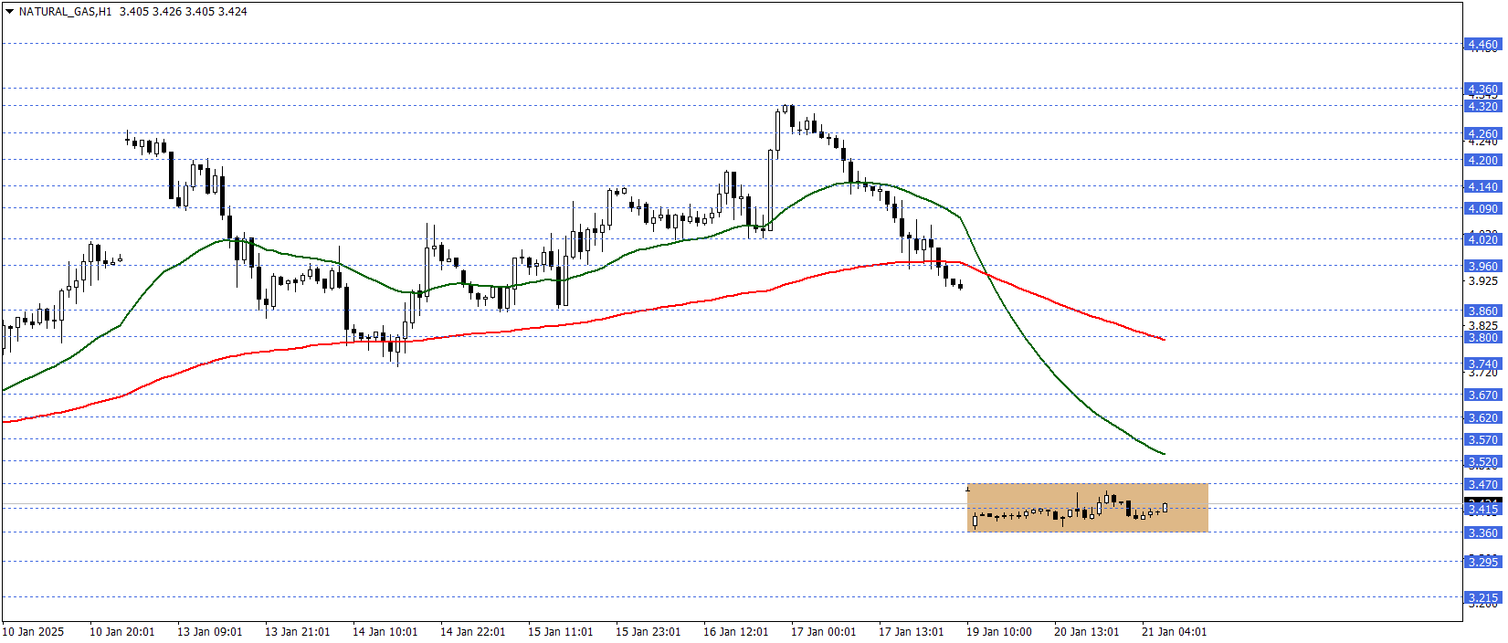
Task: Click the 14 Jan 10:01 time label
Action: pos(385,632)
